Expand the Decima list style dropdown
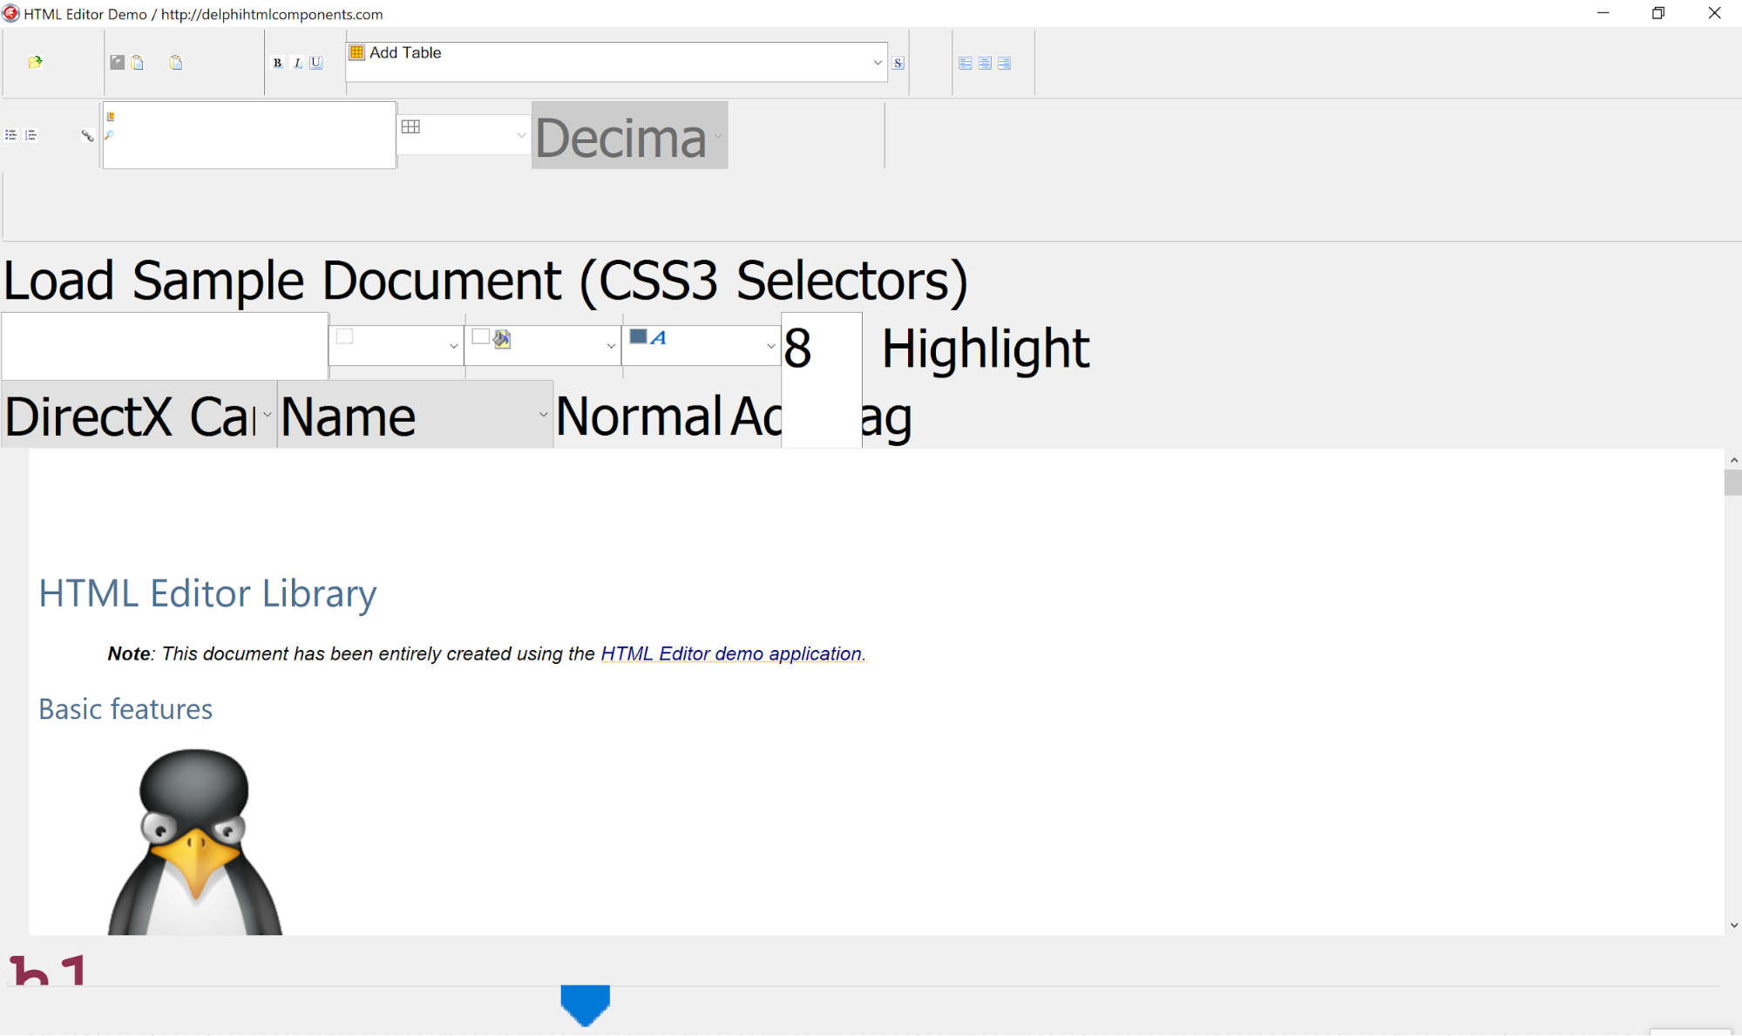Screen dimensions: 1742x1036 click(718, 135)
